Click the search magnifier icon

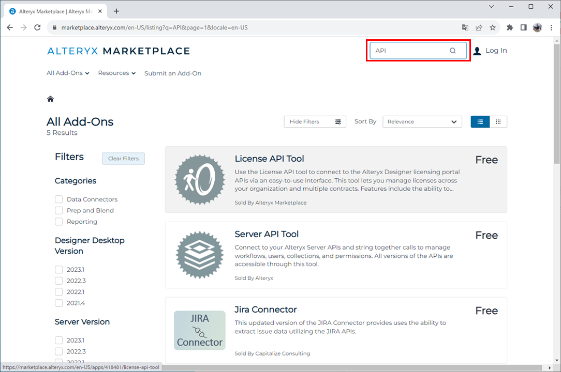click(452, 51)
